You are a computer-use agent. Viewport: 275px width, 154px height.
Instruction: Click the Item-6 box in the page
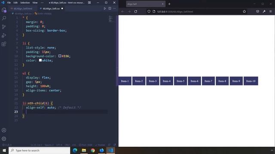[194, 81]
